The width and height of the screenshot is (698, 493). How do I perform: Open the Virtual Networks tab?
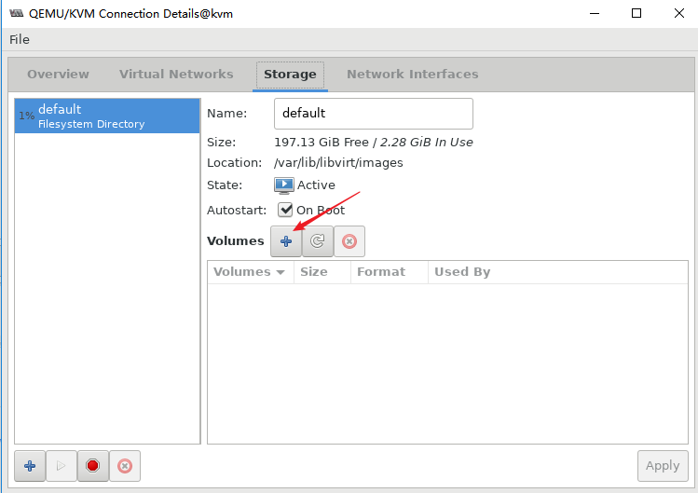coord(176,74)
